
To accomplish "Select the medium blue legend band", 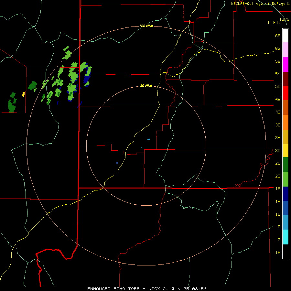I will tap(286, 208).
